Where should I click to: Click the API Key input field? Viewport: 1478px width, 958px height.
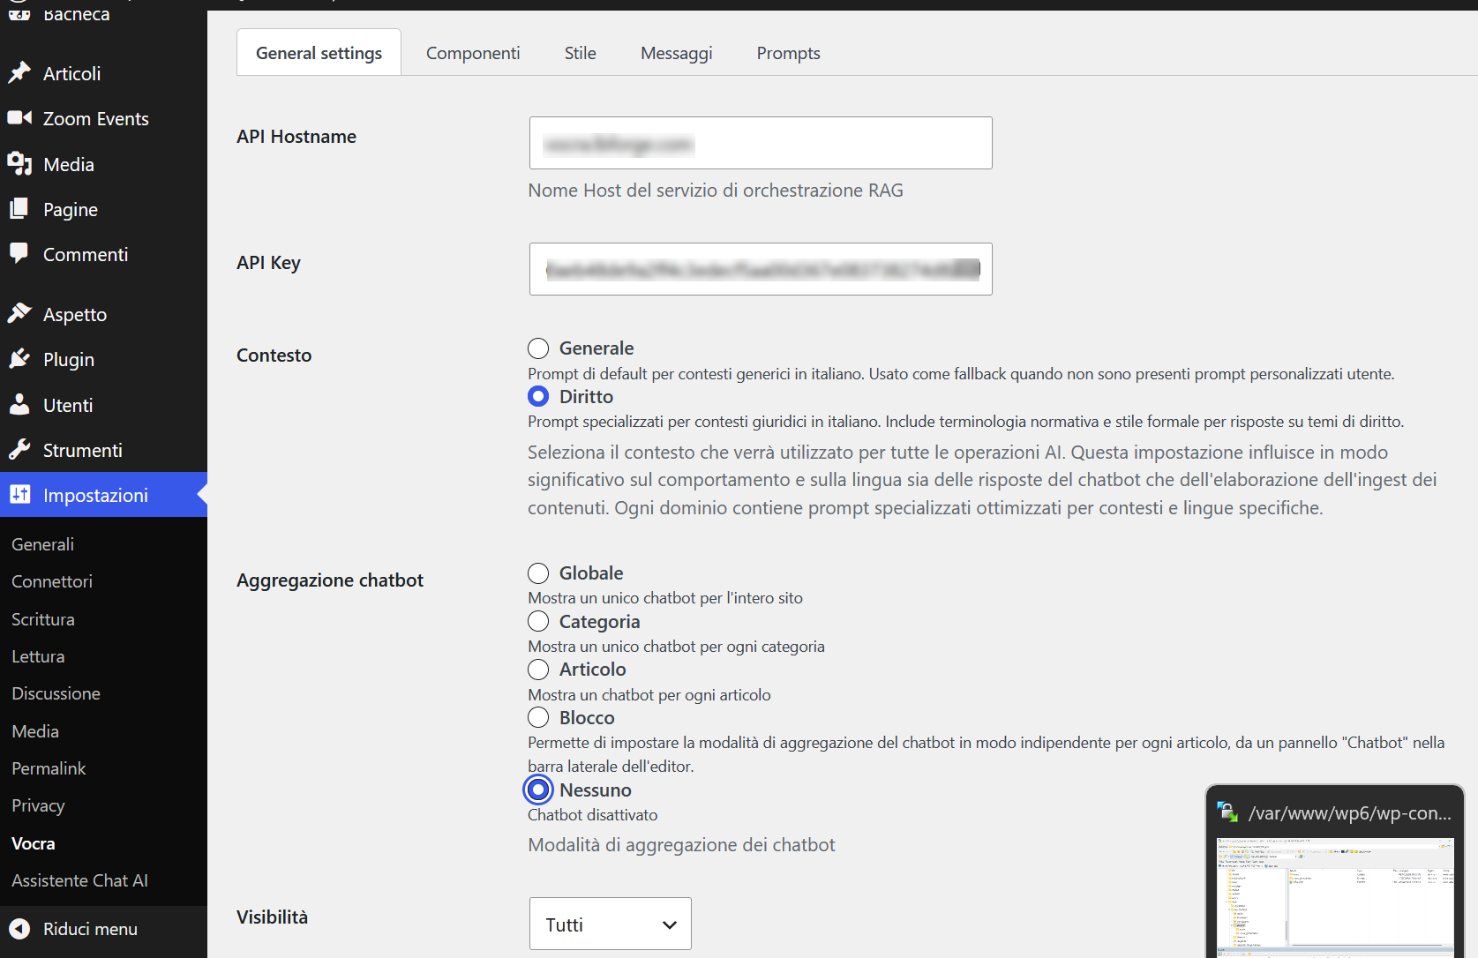click(x=761, y=269)
